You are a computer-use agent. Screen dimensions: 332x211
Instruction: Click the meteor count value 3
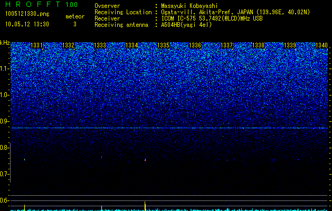pyautogui.click(x=75, y=24)
